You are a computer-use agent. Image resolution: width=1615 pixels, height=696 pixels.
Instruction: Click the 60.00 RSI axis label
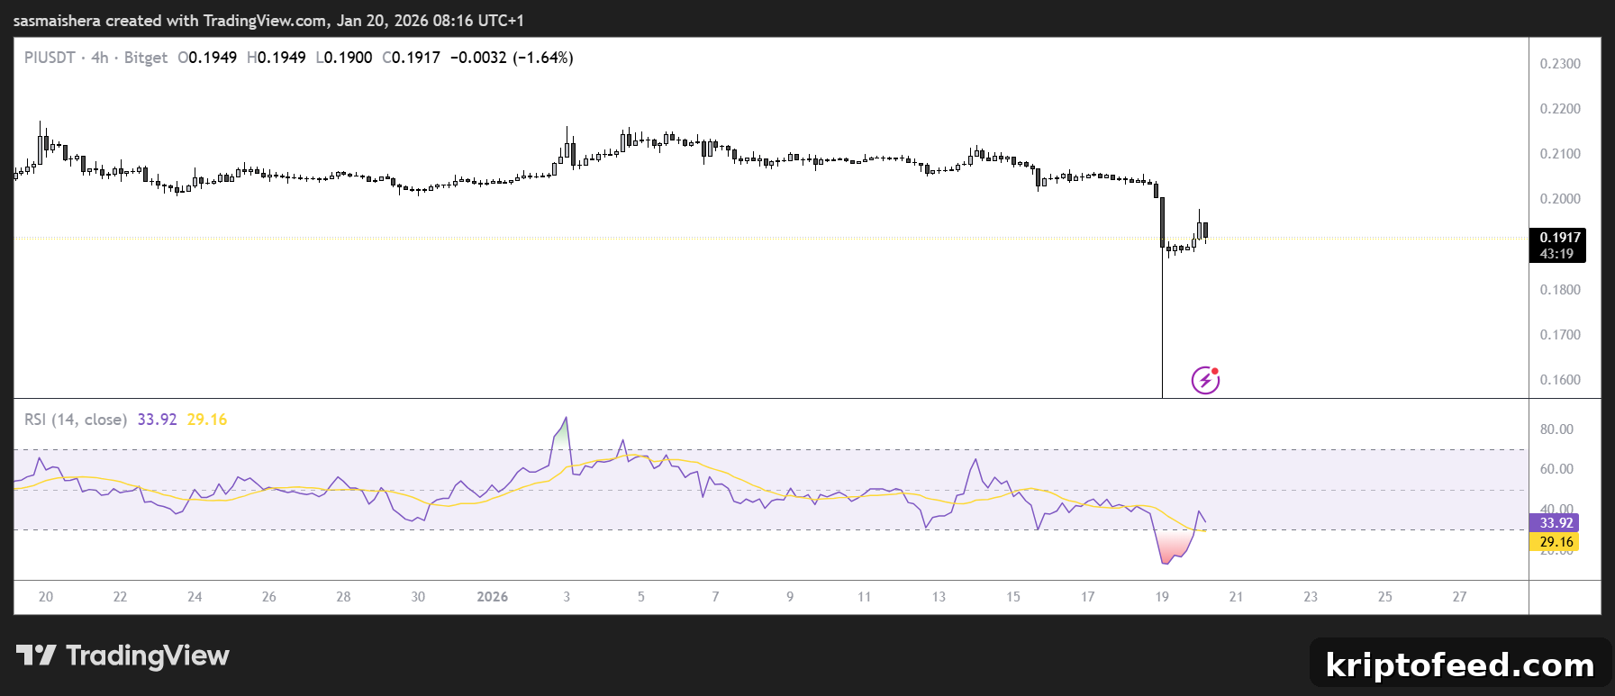tap(1556, 469)
